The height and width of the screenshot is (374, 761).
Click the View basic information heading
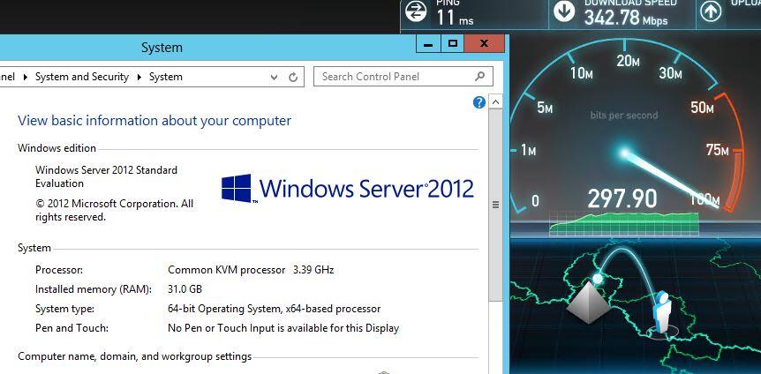click(154, 120)
